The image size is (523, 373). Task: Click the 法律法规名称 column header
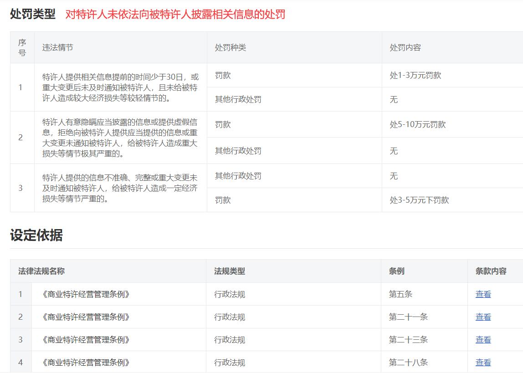[41, 271]
